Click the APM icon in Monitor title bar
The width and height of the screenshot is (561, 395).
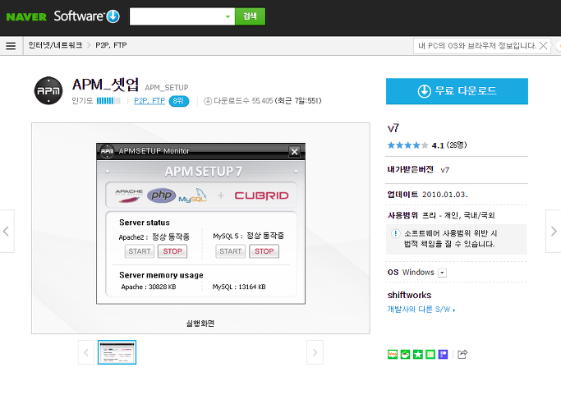point(107,151)
